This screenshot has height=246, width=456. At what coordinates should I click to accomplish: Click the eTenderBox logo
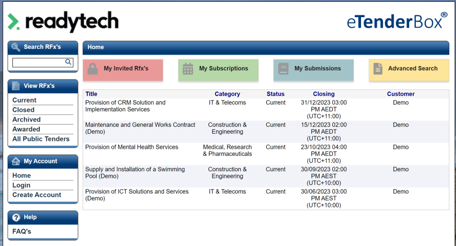click(397, 21)
